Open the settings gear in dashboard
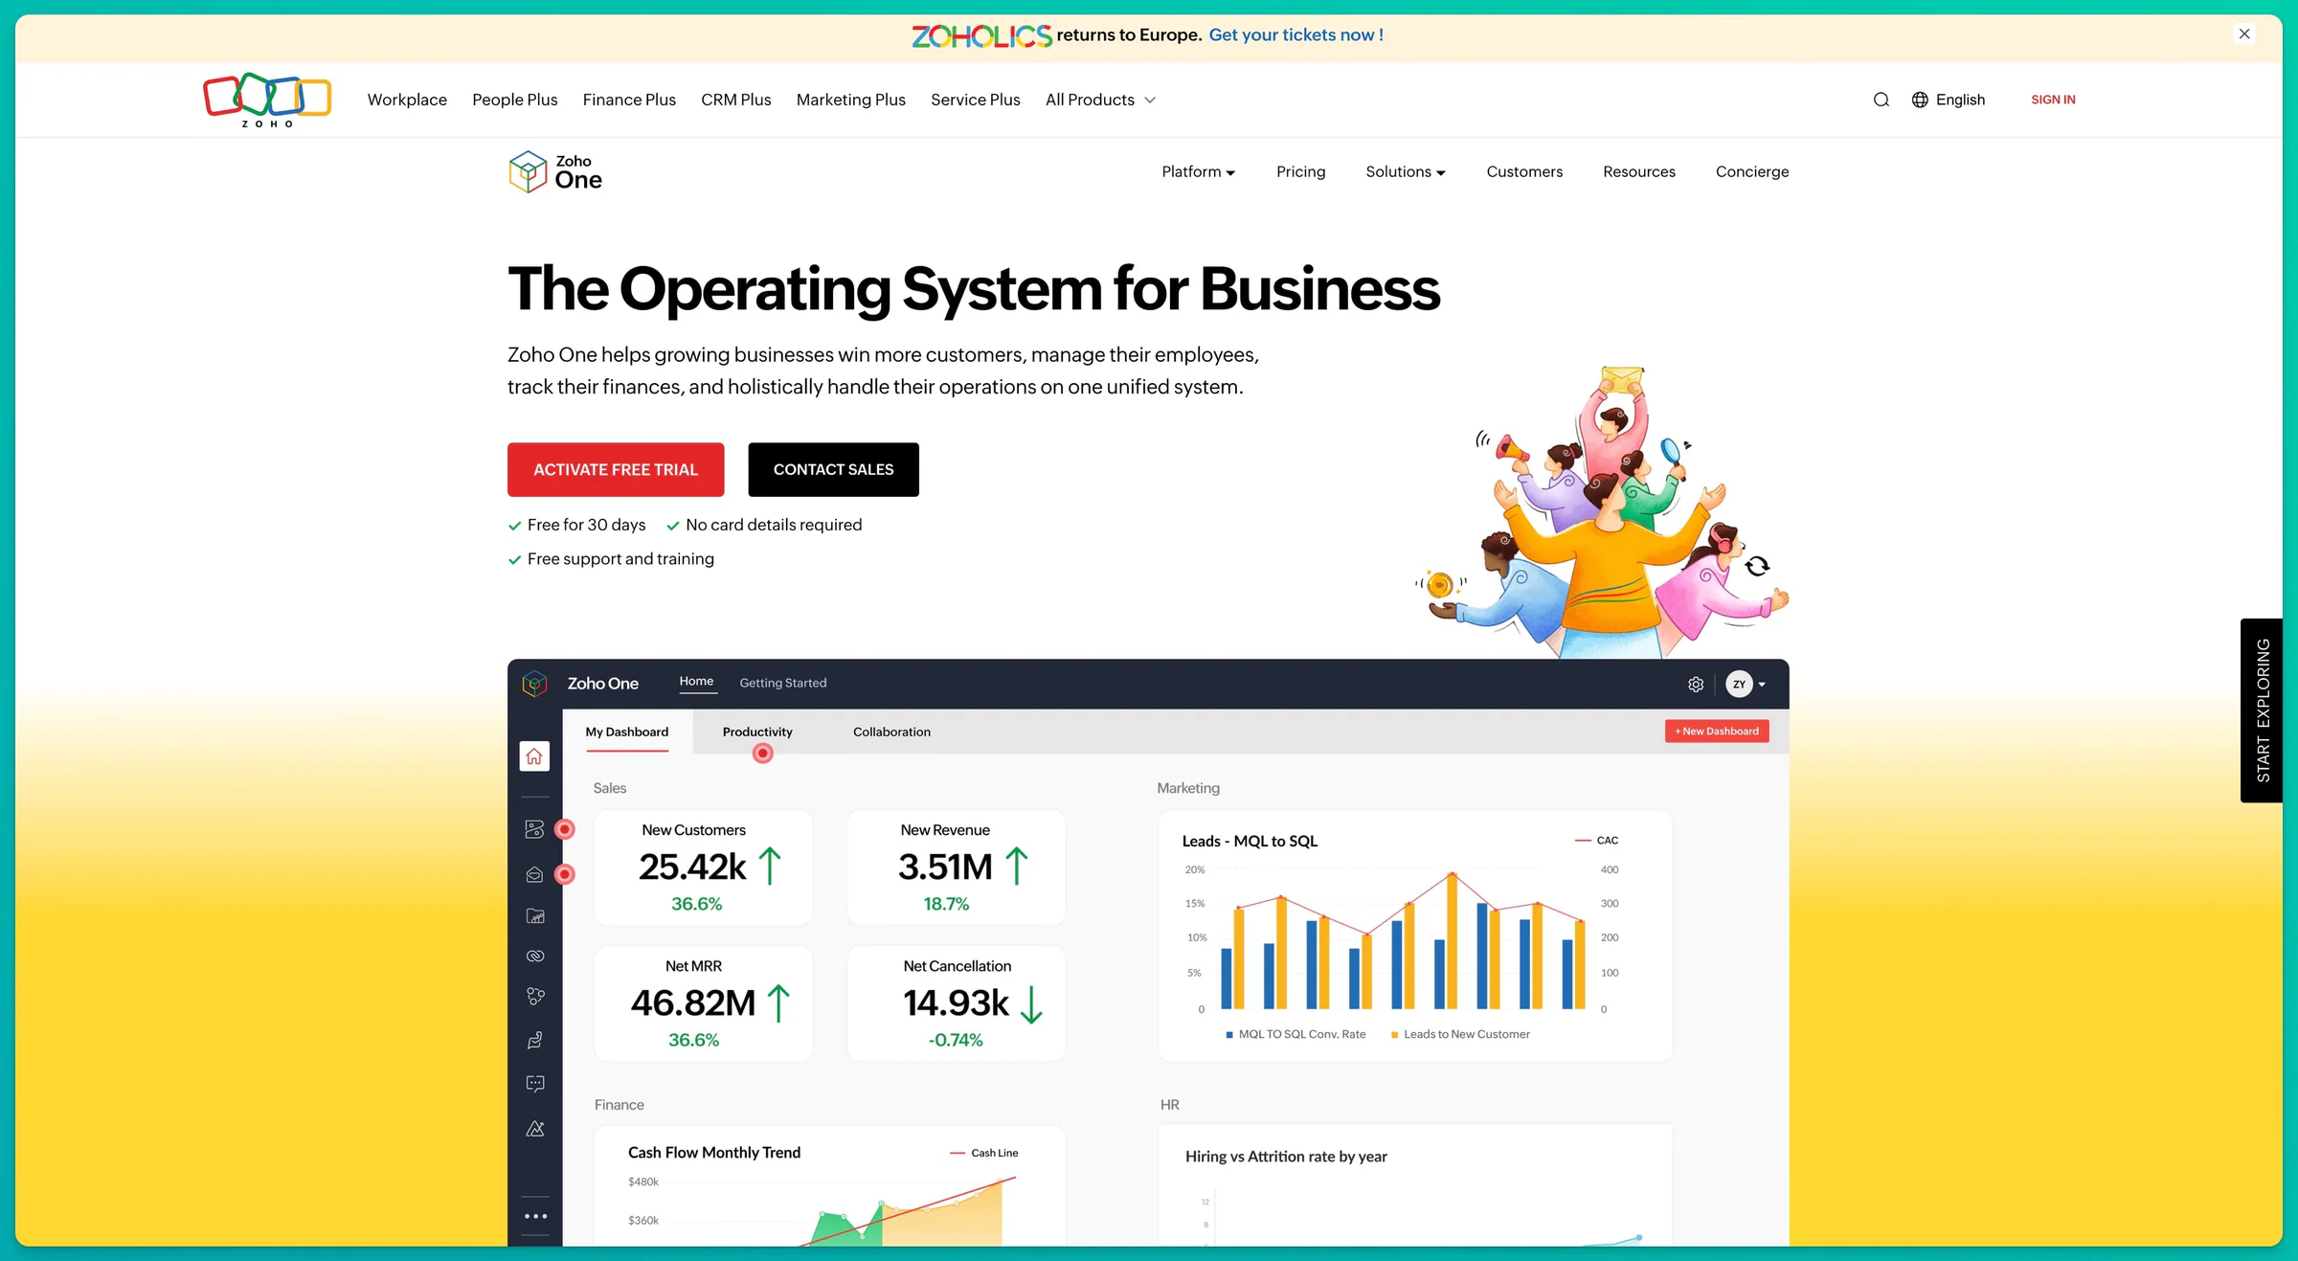The image size is (2298, 1261). [1696, 684]
